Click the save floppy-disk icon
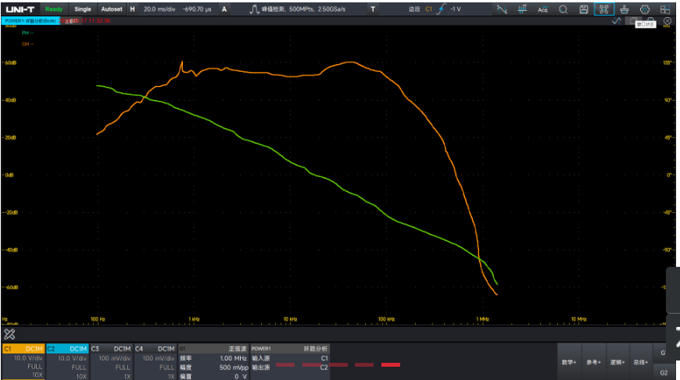Viewport: 680px width, 380px height. coord(583,9)
